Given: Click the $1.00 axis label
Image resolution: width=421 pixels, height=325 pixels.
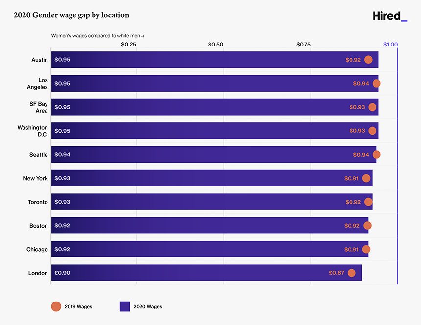Looking at the screenshot, I should pyautogui.click(x=391, y=45).
